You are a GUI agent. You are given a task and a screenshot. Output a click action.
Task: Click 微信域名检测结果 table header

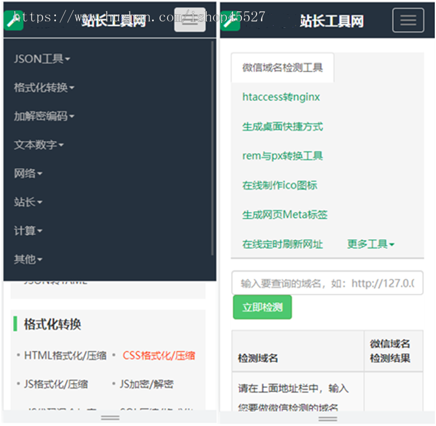tap(393, 351)
